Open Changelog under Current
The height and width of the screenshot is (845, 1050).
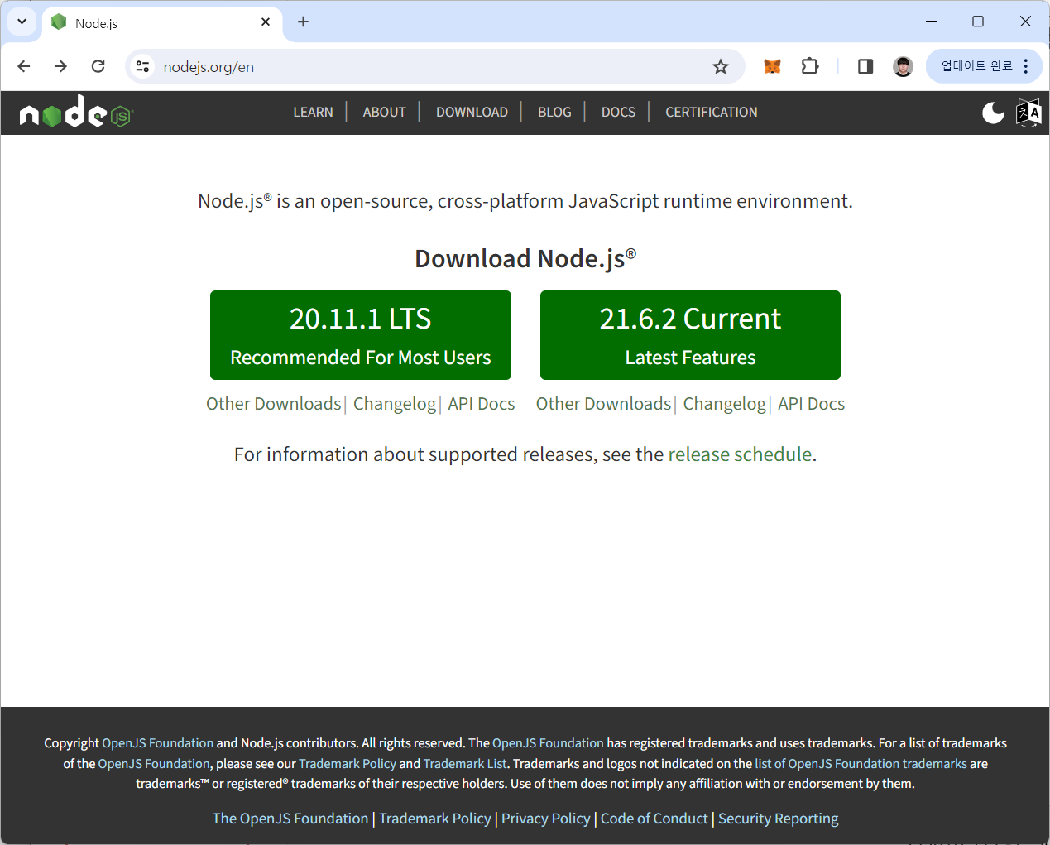pos(725,404)
